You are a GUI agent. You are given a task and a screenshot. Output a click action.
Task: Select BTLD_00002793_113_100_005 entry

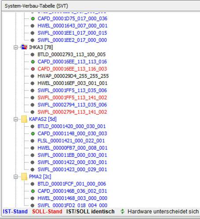point(72,54)
